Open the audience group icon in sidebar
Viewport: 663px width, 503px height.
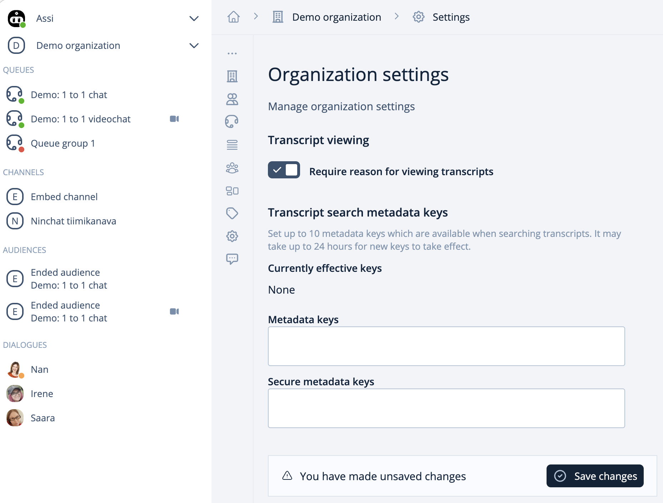tap(232, 167)
